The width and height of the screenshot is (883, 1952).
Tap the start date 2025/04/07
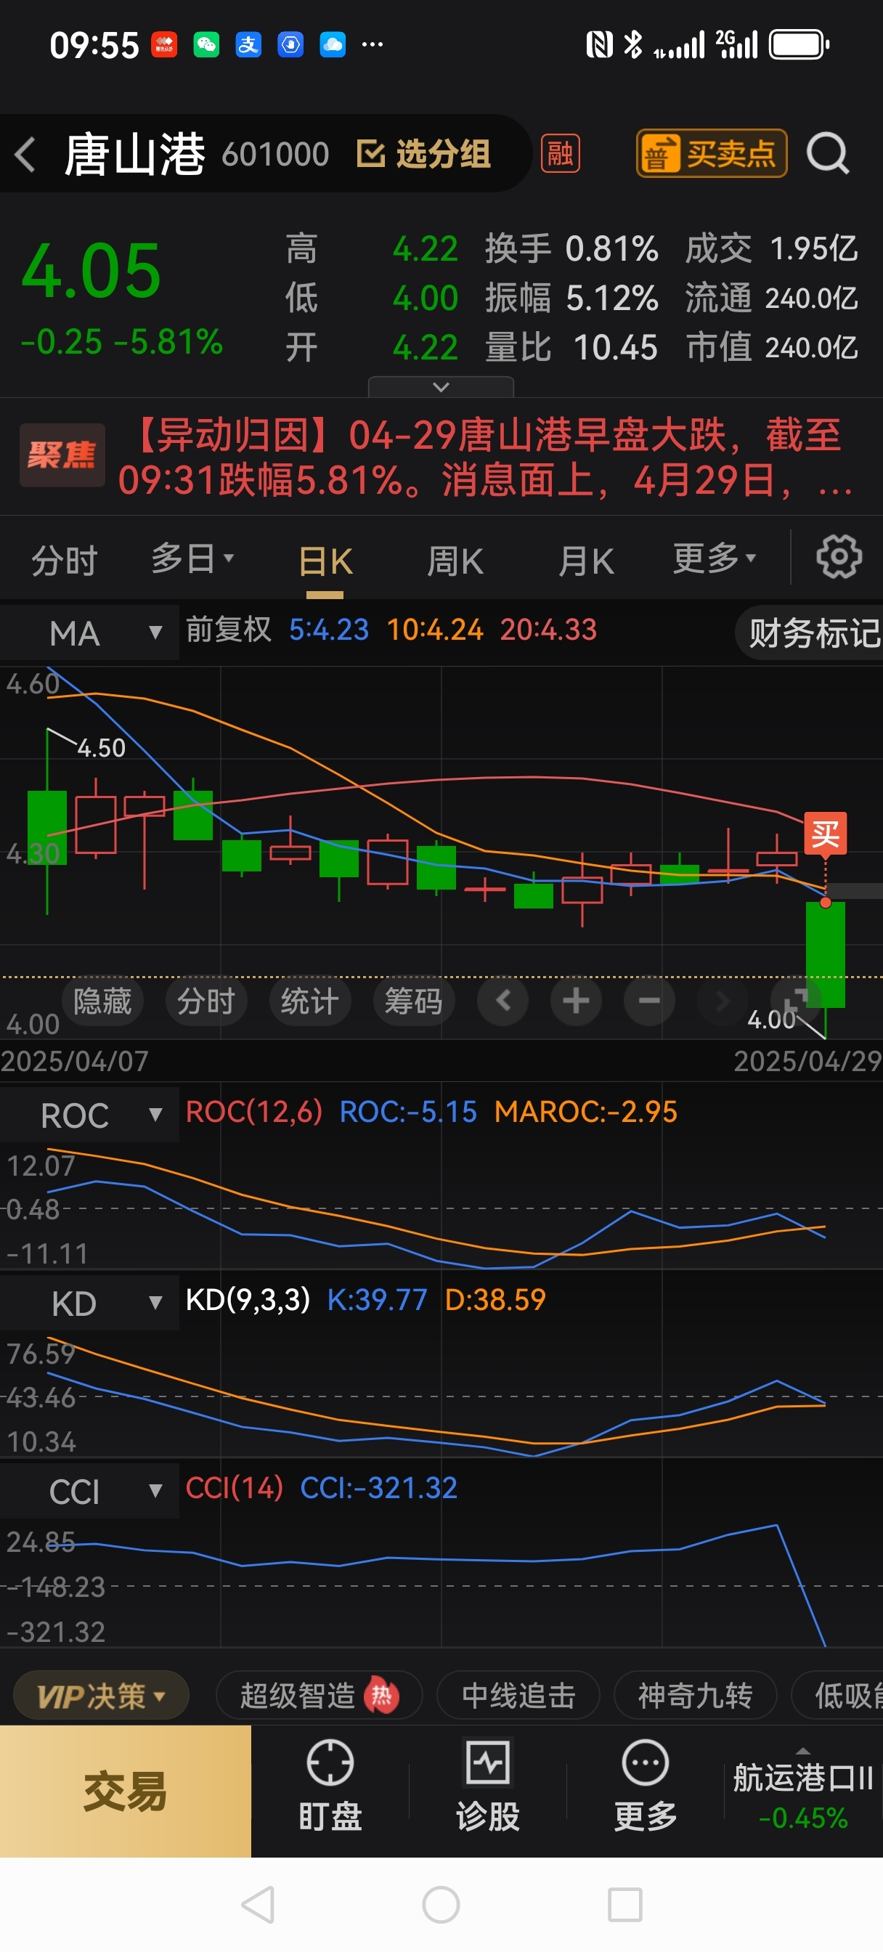(74, 1061)
